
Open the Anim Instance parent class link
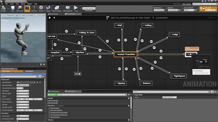[x=187, y=4]
